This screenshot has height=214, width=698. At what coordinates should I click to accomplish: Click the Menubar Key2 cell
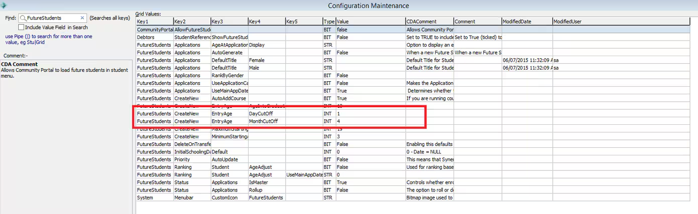[x=192, y=197]
